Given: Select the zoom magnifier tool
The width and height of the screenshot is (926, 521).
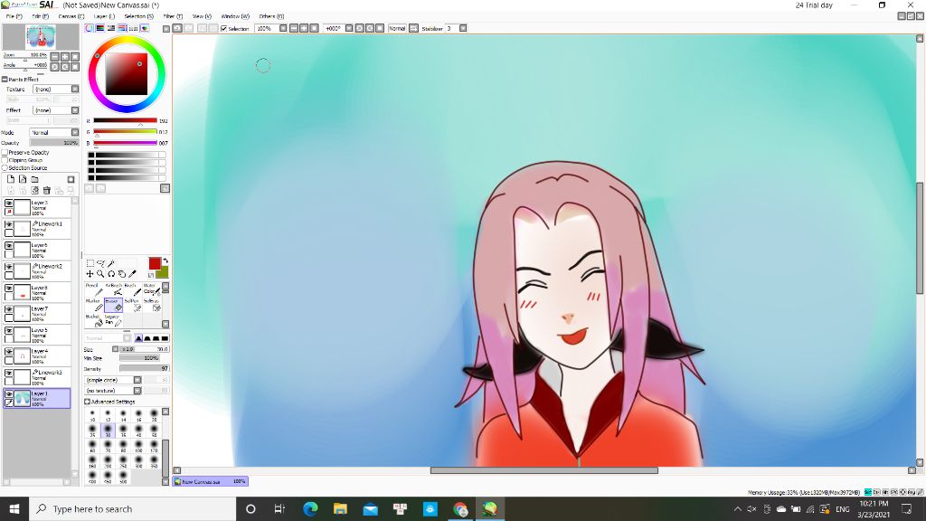Looking at the screenshot, I should click(x=100, y=274).
